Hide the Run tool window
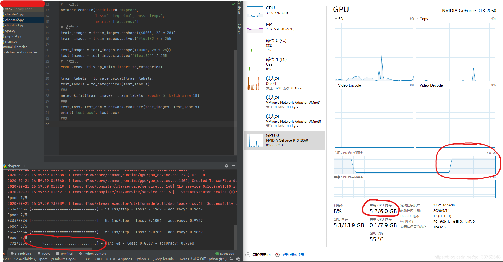Viewport: 503px width, 262px height. click(233, 166)
